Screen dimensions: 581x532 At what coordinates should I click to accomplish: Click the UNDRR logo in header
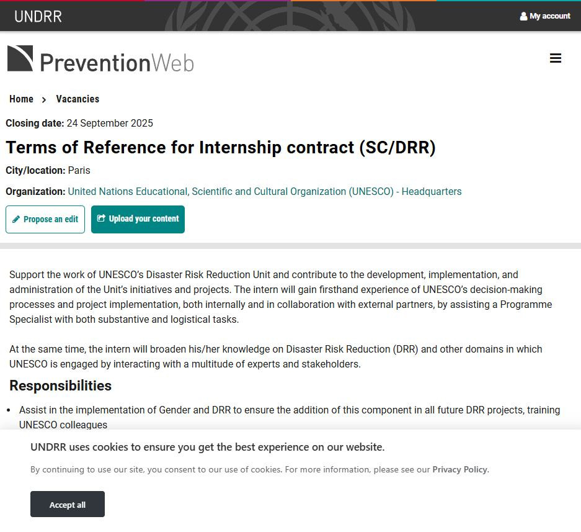click(38, 17)
